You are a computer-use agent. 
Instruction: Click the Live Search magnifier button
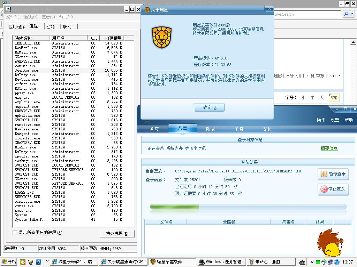point(346,14)
